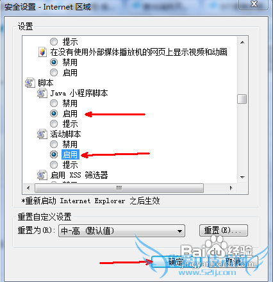Select 禁用 under Java 小程序脚本
The height and width of the screenshot is (282, 273).
click(x=54, y=103)
